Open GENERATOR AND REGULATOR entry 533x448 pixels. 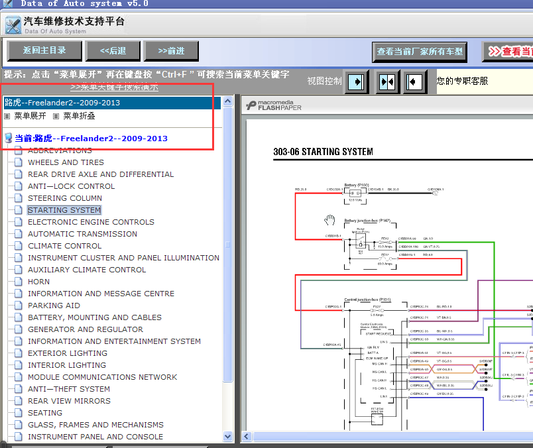[x=86, y=329]
